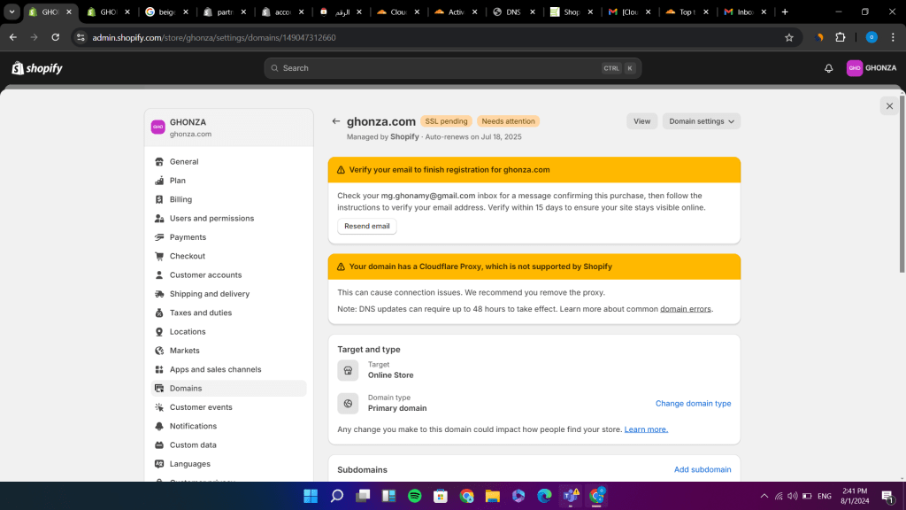
Task: Open the Domain settings dropdown
Action: tap(701, 120)
